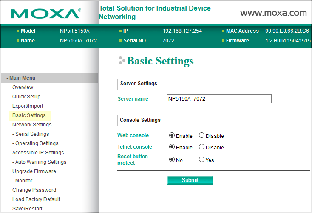
Task: Open Network Settings page
Action: 32,125
